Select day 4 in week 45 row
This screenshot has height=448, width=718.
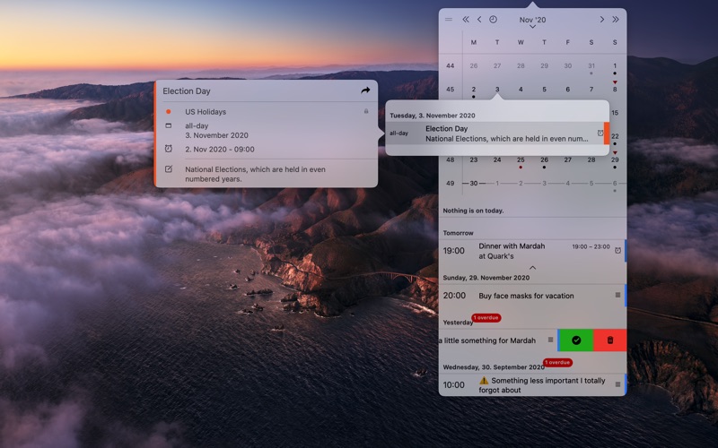tap(521, 90)
